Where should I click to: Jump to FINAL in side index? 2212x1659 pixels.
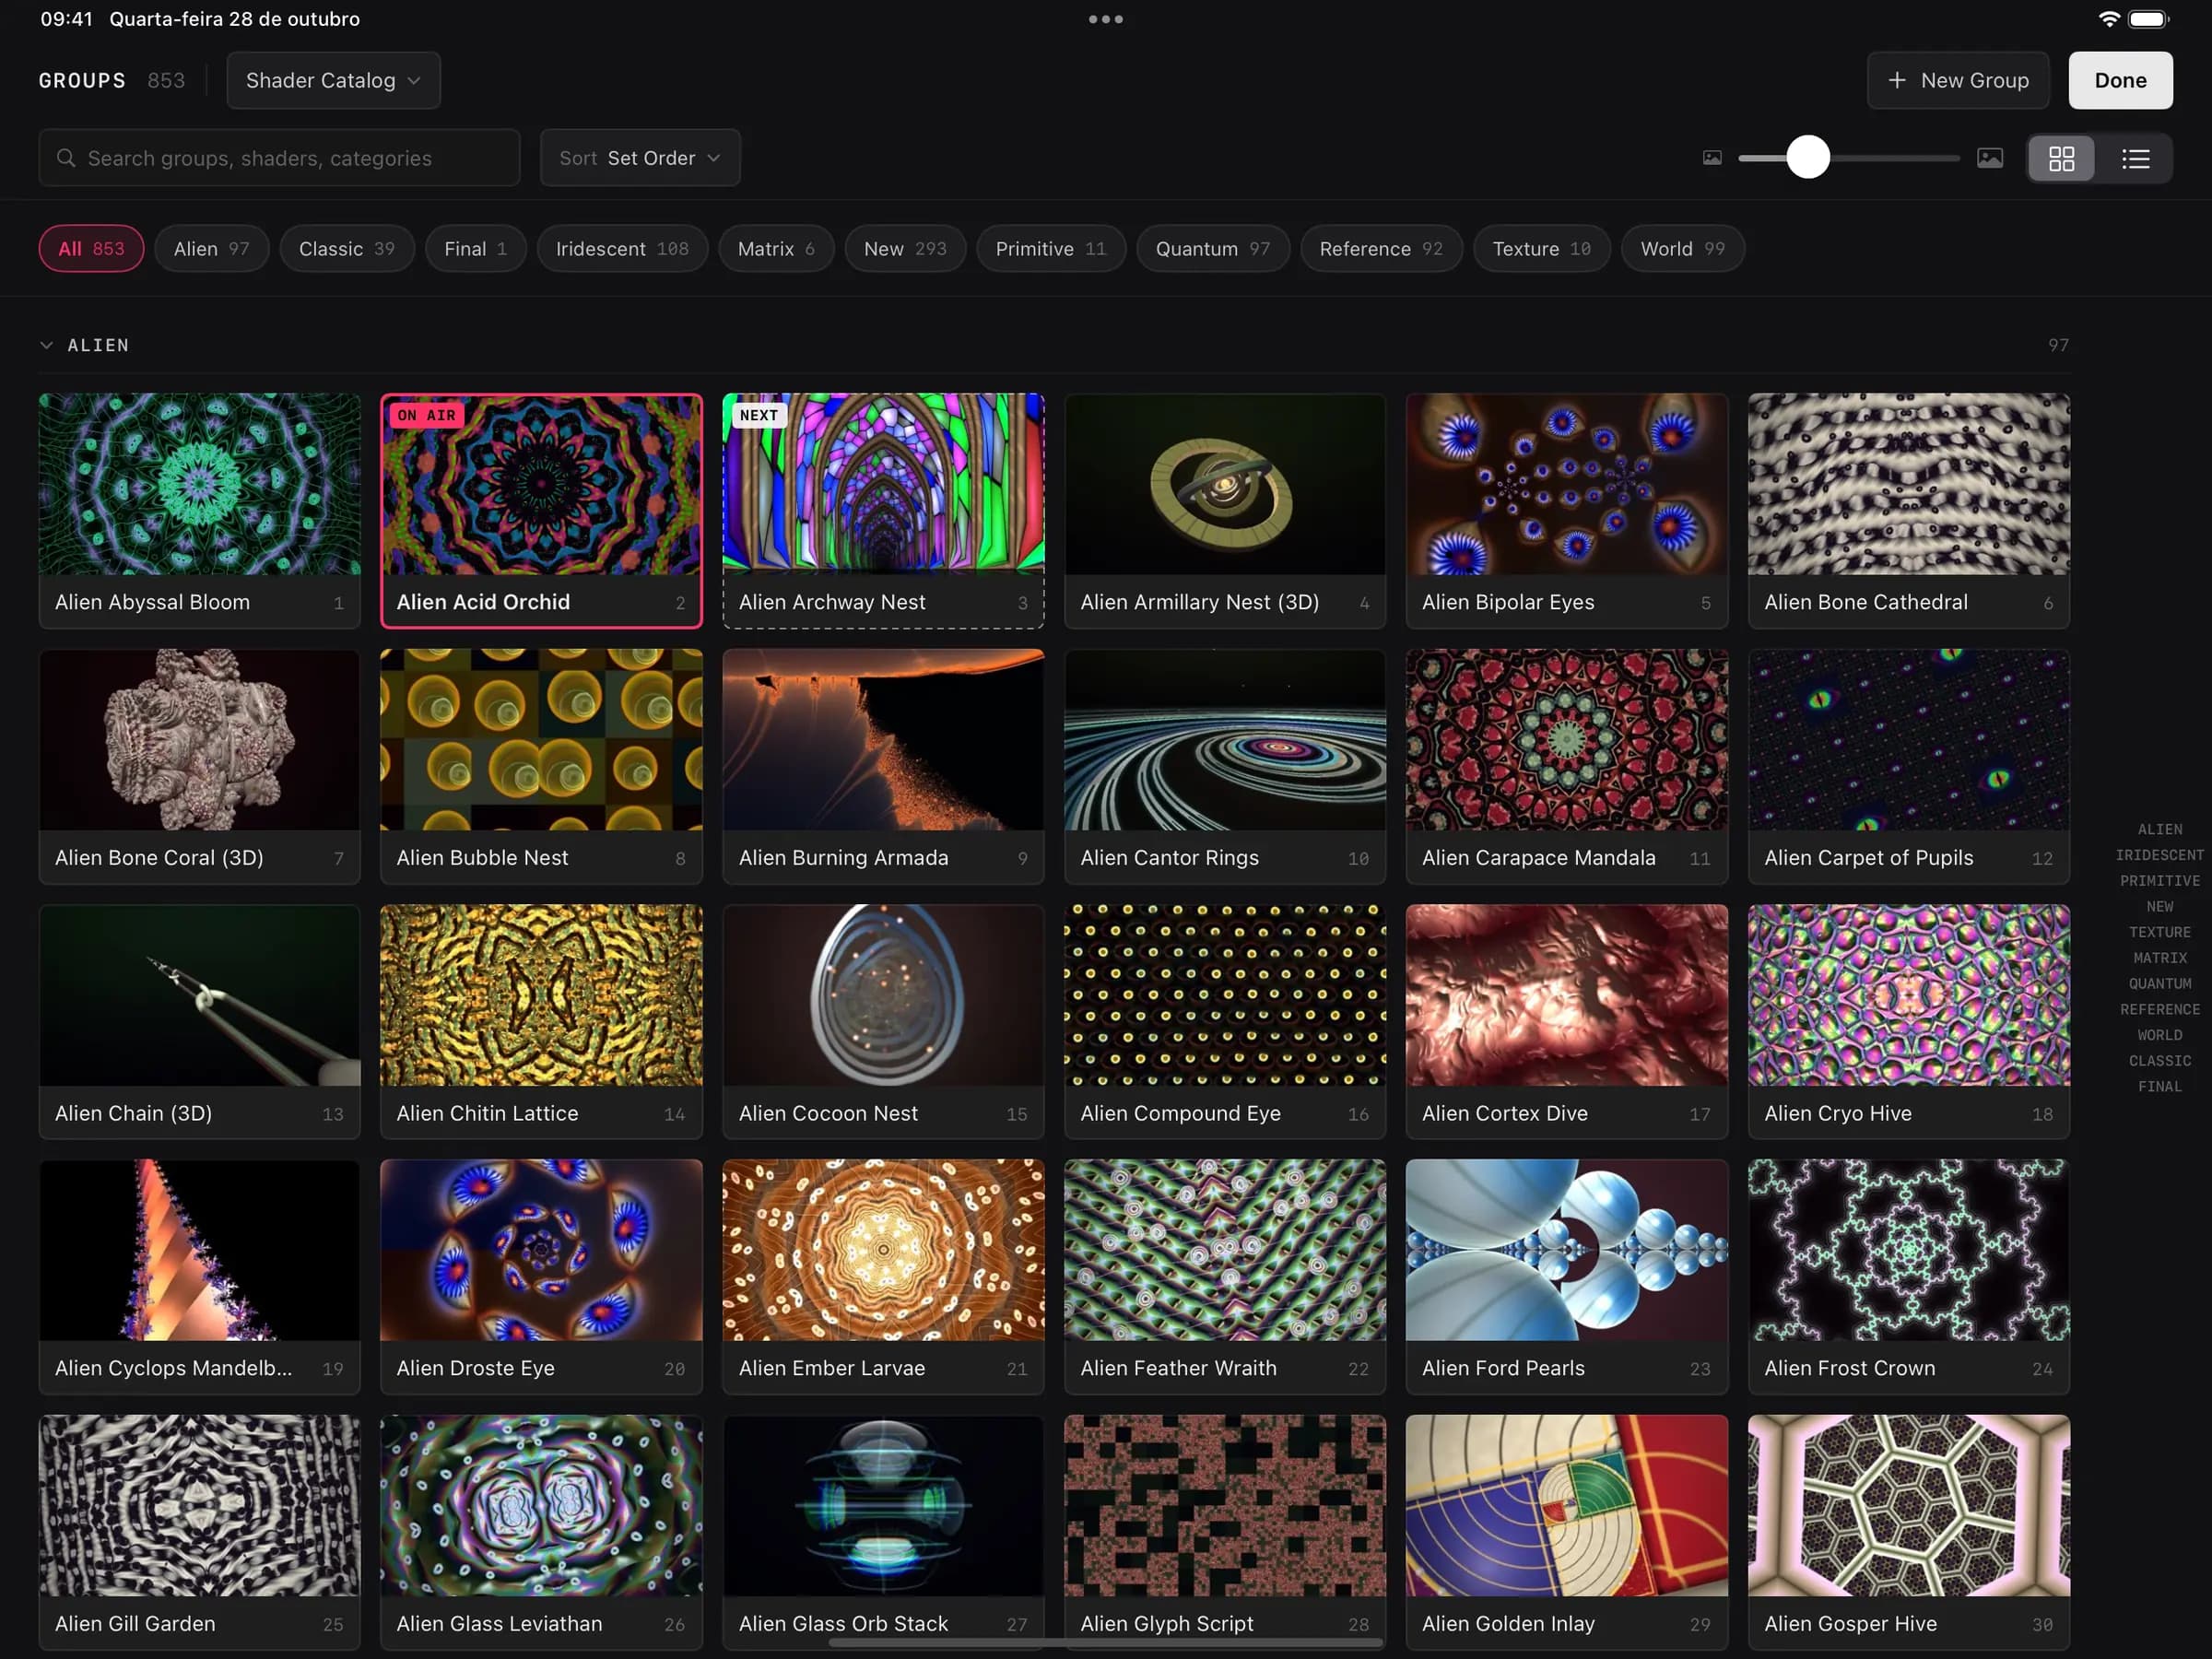(2159, 1087)
